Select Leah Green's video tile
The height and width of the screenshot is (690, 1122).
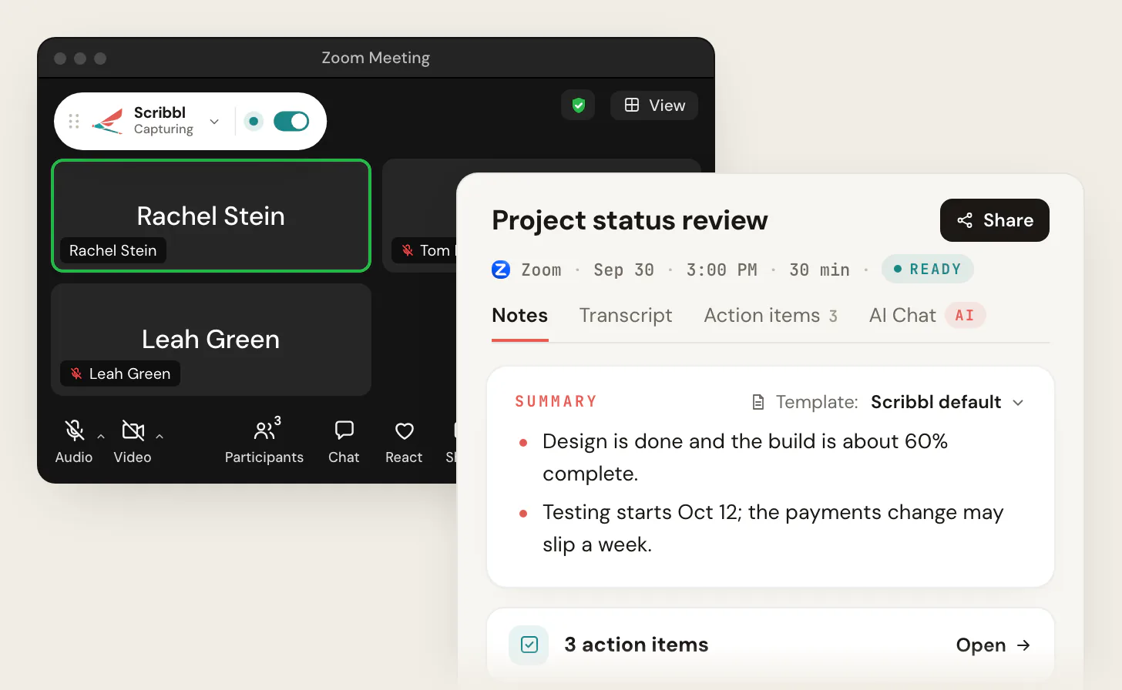pyautogui.click(x=211, y=340)
